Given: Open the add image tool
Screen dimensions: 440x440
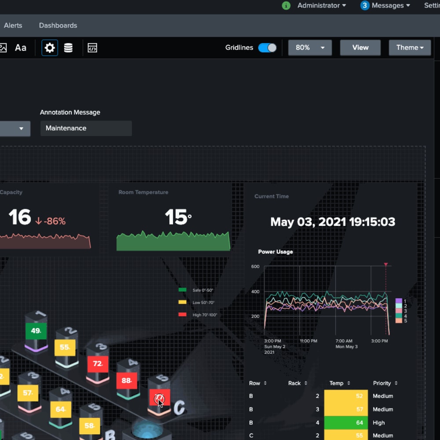Looking at the screenshot, I should pos(2,48).
